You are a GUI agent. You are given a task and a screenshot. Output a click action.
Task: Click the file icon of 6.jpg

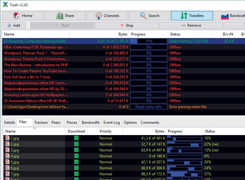point(7,168)
